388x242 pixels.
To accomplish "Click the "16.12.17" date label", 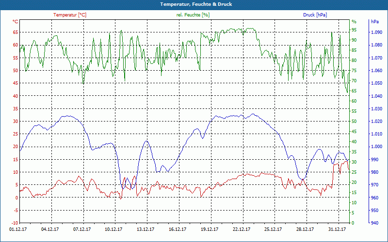I will click(x=178, y=229).
